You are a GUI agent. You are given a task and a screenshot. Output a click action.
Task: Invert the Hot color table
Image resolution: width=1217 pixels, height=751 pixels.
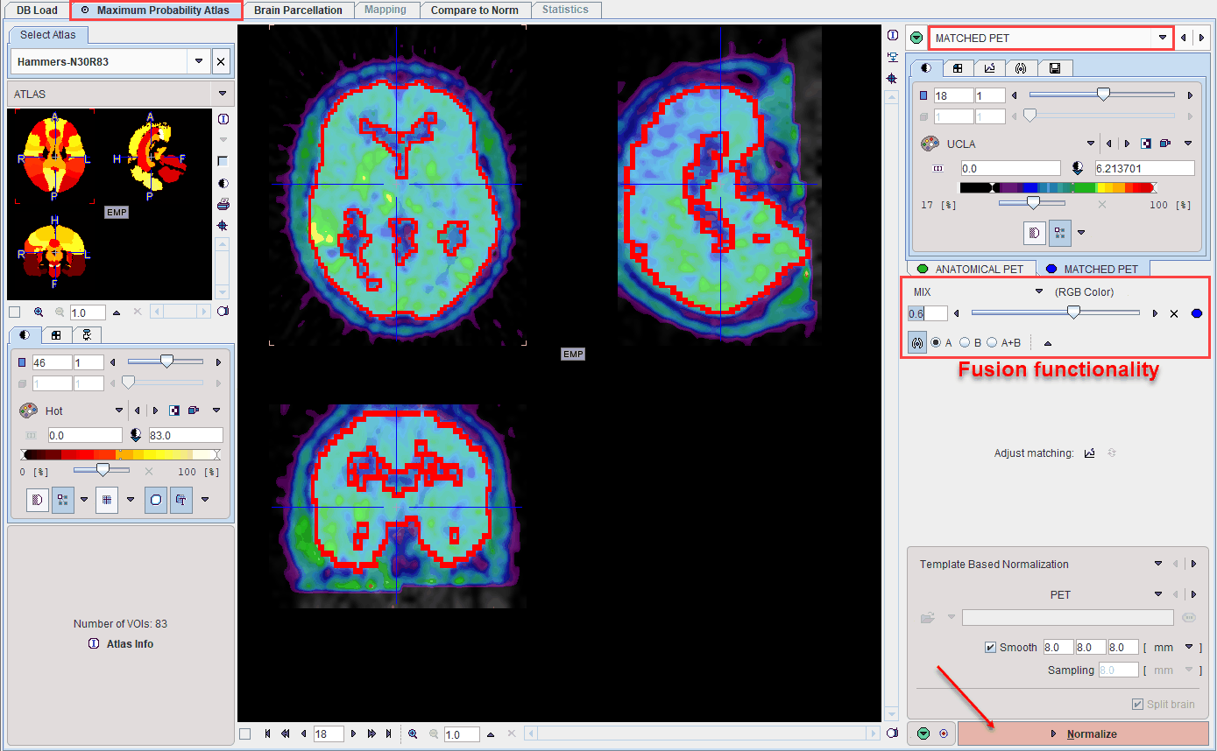(174, 411)
